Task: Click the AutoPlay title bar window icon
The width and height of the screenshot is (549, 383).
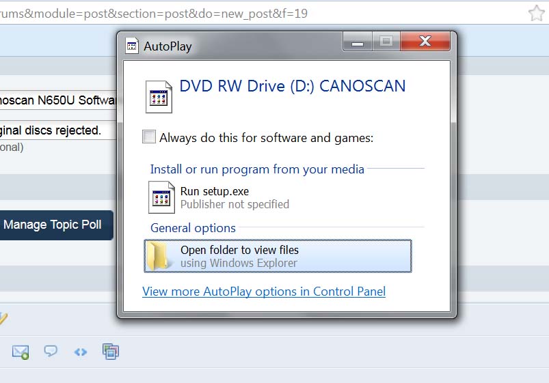Action: coord(132,46)
